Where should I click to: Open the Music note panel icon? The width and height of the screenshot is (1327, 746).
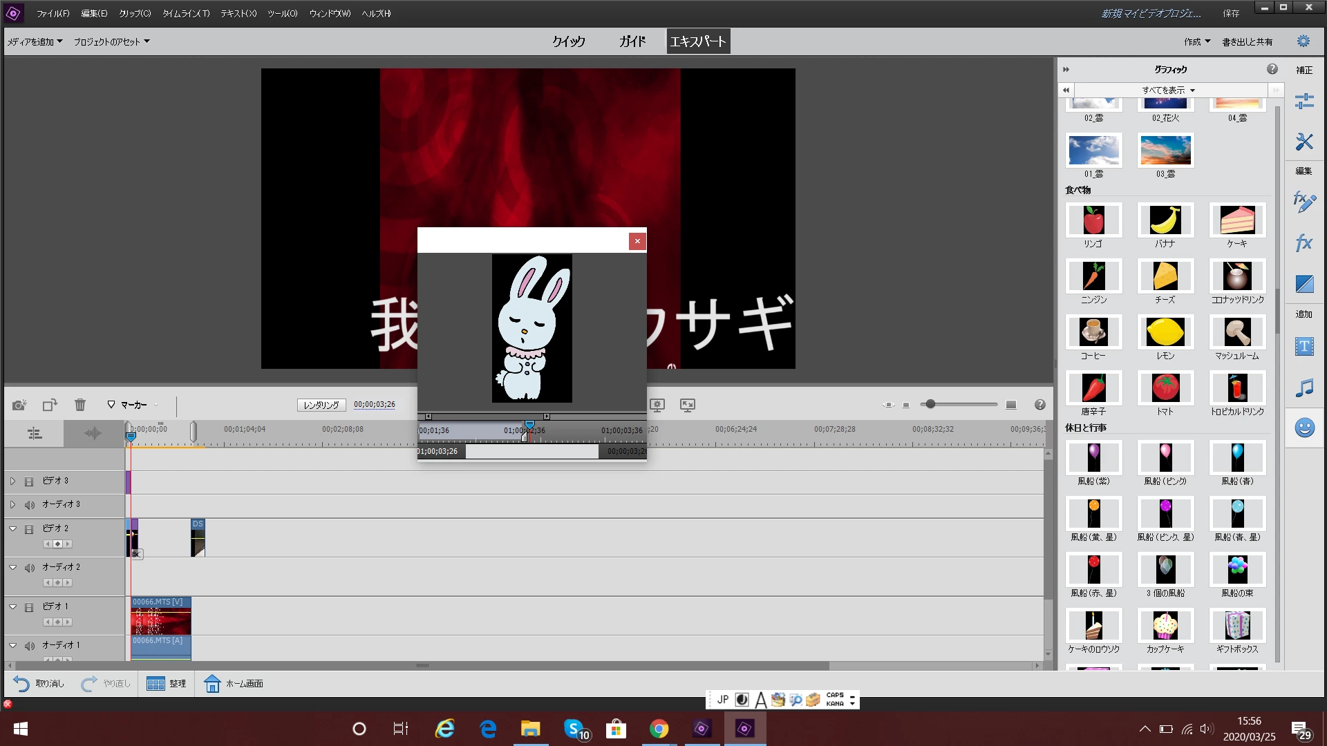click(x=1304, y=388)
